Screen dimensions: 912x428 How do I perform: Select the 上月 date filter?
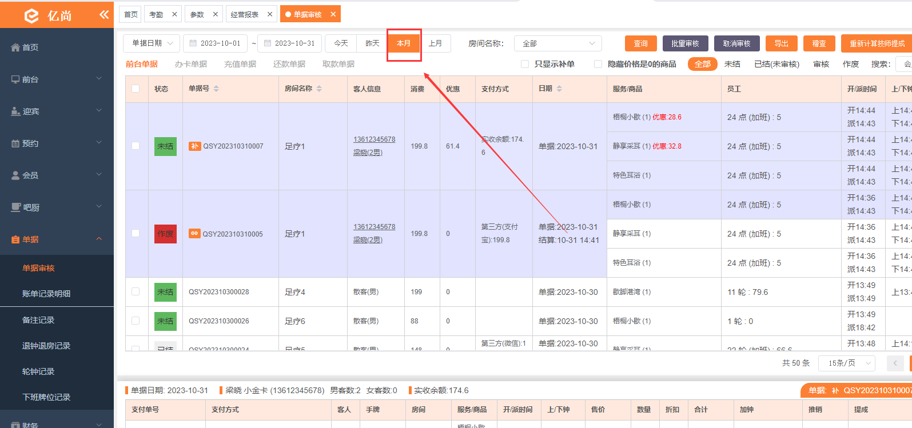point(435,43)
